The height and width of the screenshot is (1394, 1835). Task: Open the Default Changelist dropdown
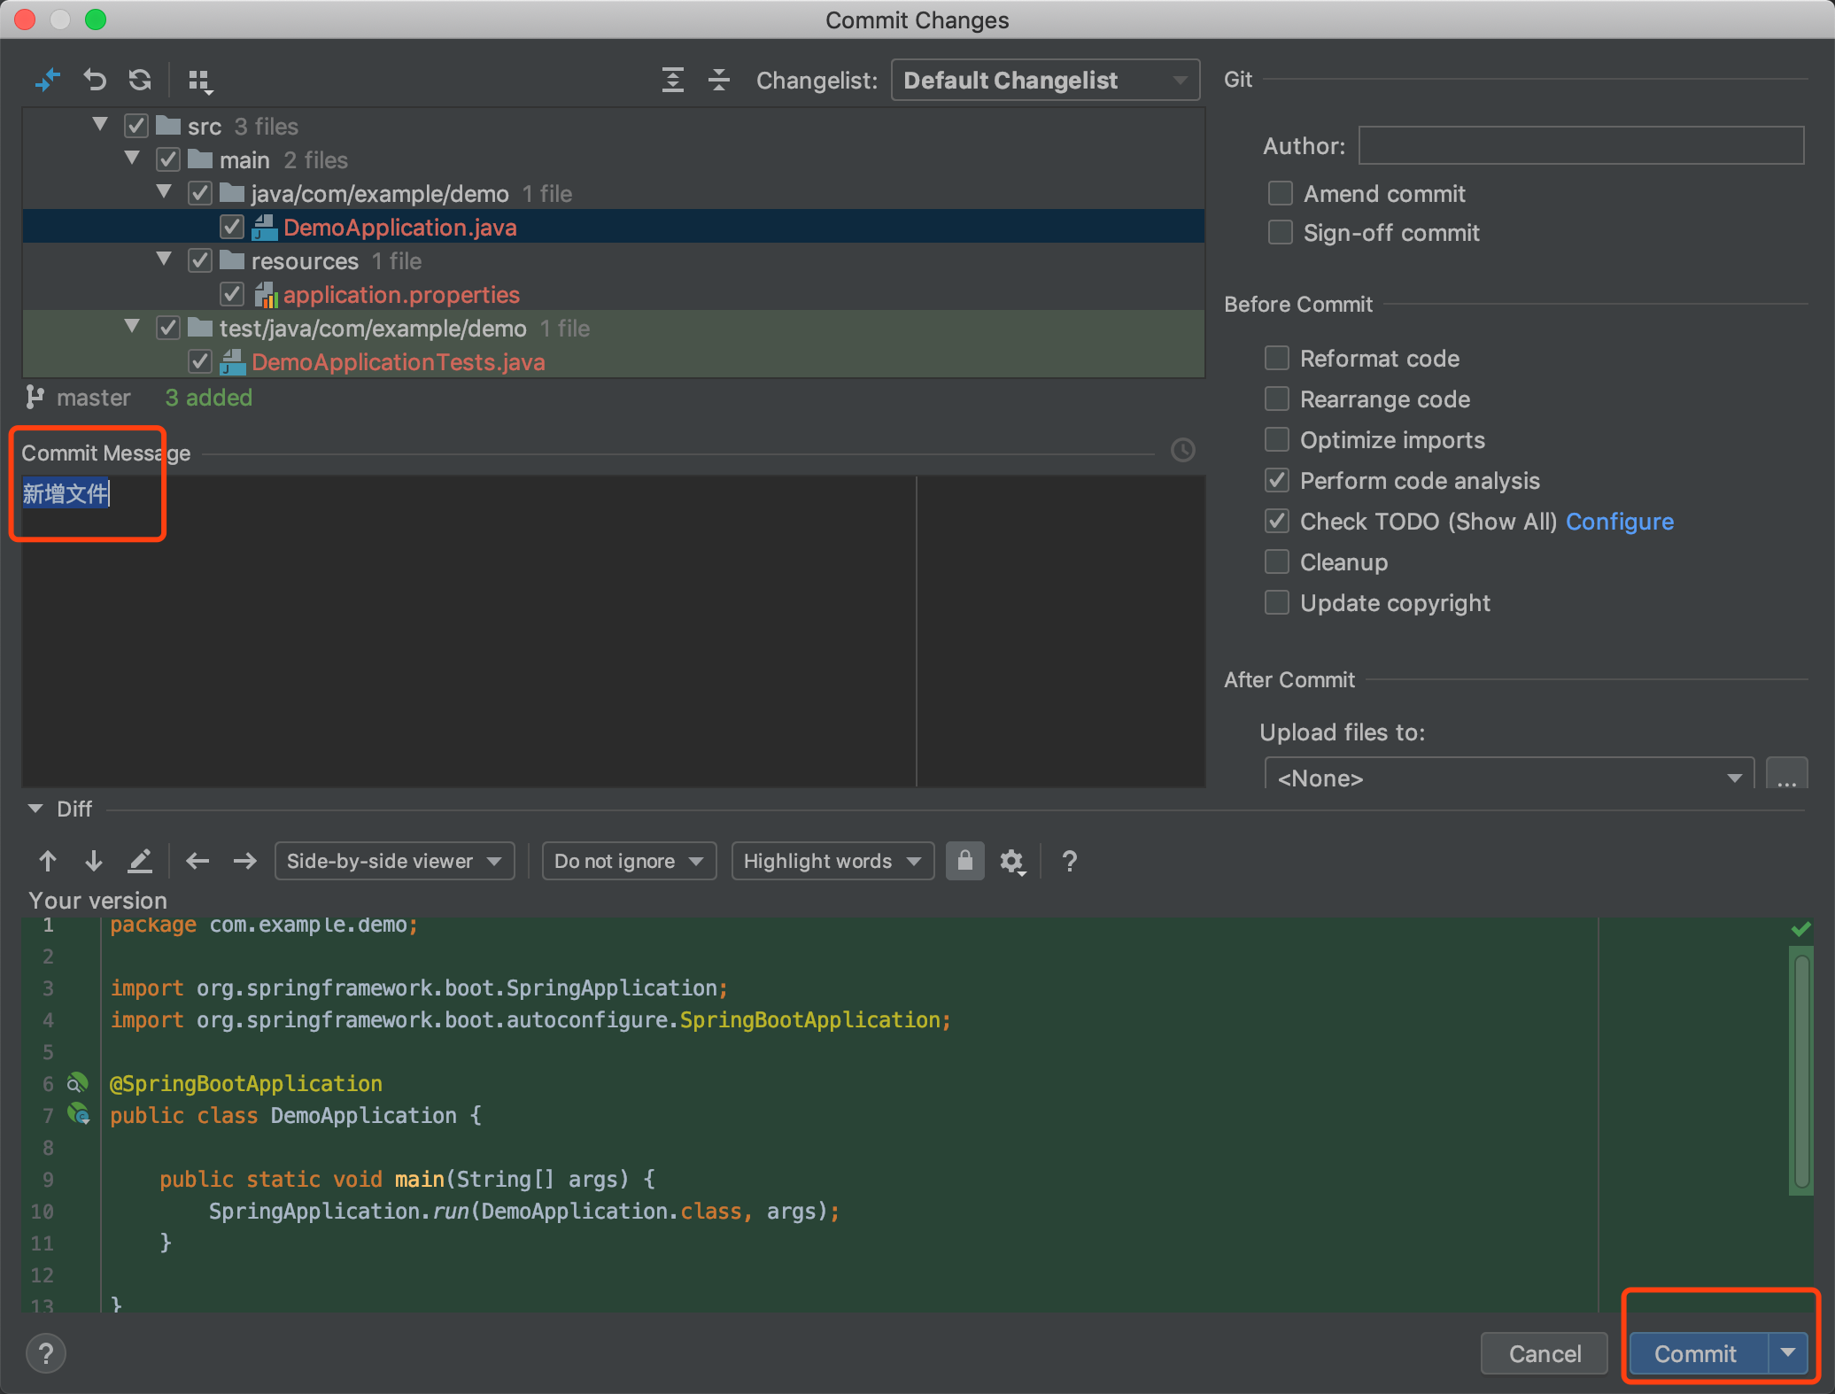[x=1044, y=80]
